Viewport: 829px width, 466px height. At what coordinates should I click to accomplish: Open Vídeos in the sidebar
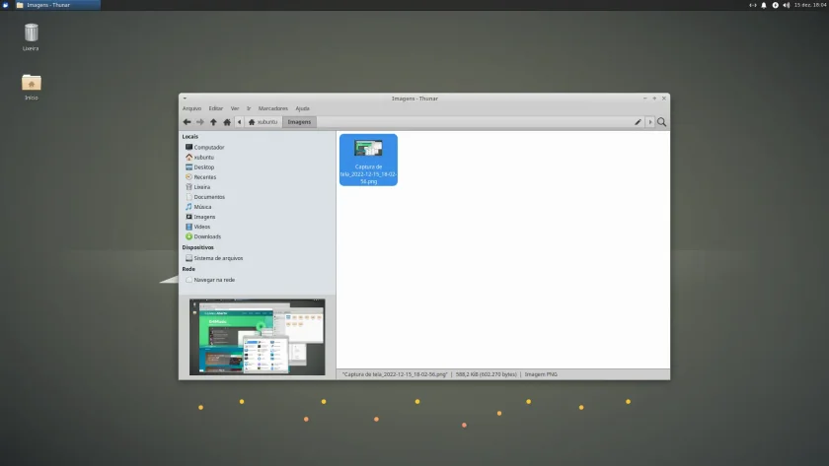click(x=201, y=227)
